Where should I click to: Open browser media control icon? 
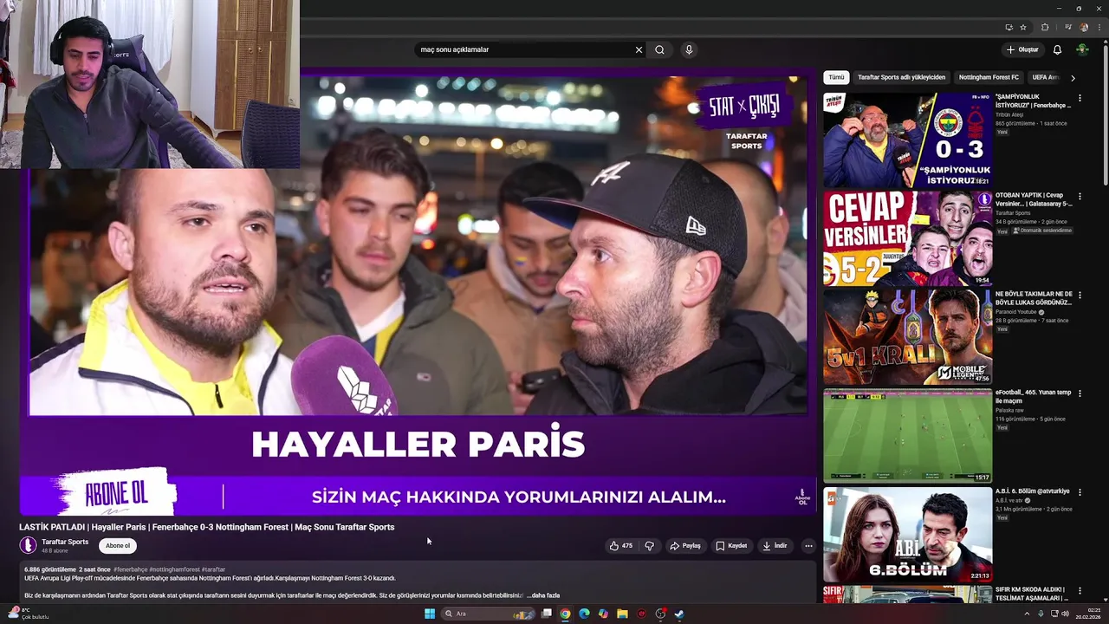pyautogui.click(x=1067, y=27)
